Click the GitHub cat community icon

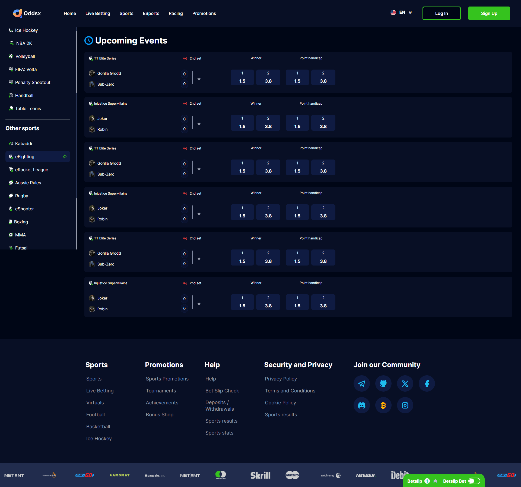383,383
